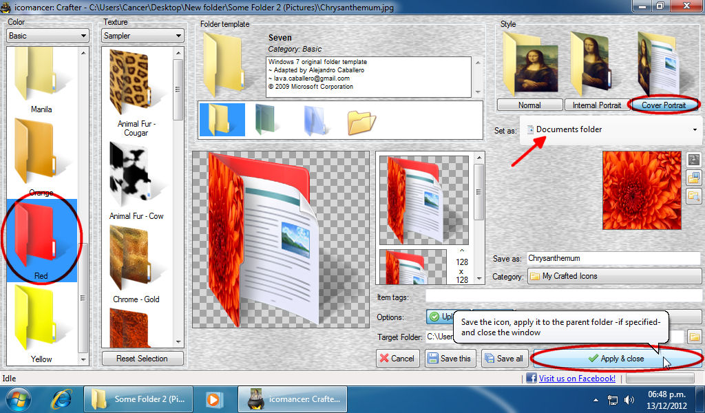
Task: Click the chrysanthemum source image thumbnail
Action: tap(642, 191)
